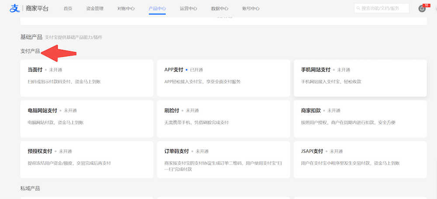Screen dimensions: 437x199
Task: Open the 订单码支付 product card
Action: click(223, 159)
